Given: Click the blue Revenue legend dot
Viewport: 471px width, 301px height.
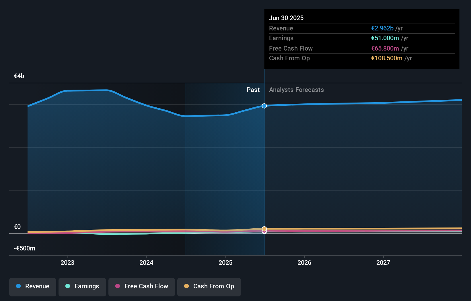Looking at the screenshot, I should click(18, 286).
